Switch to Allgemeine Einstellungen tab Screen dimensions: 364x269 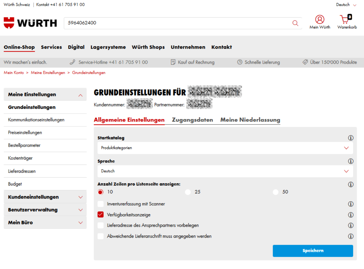pos(129,120)
